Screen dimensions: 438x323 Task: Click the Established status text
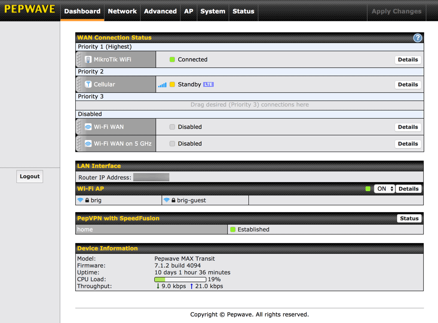253,229
